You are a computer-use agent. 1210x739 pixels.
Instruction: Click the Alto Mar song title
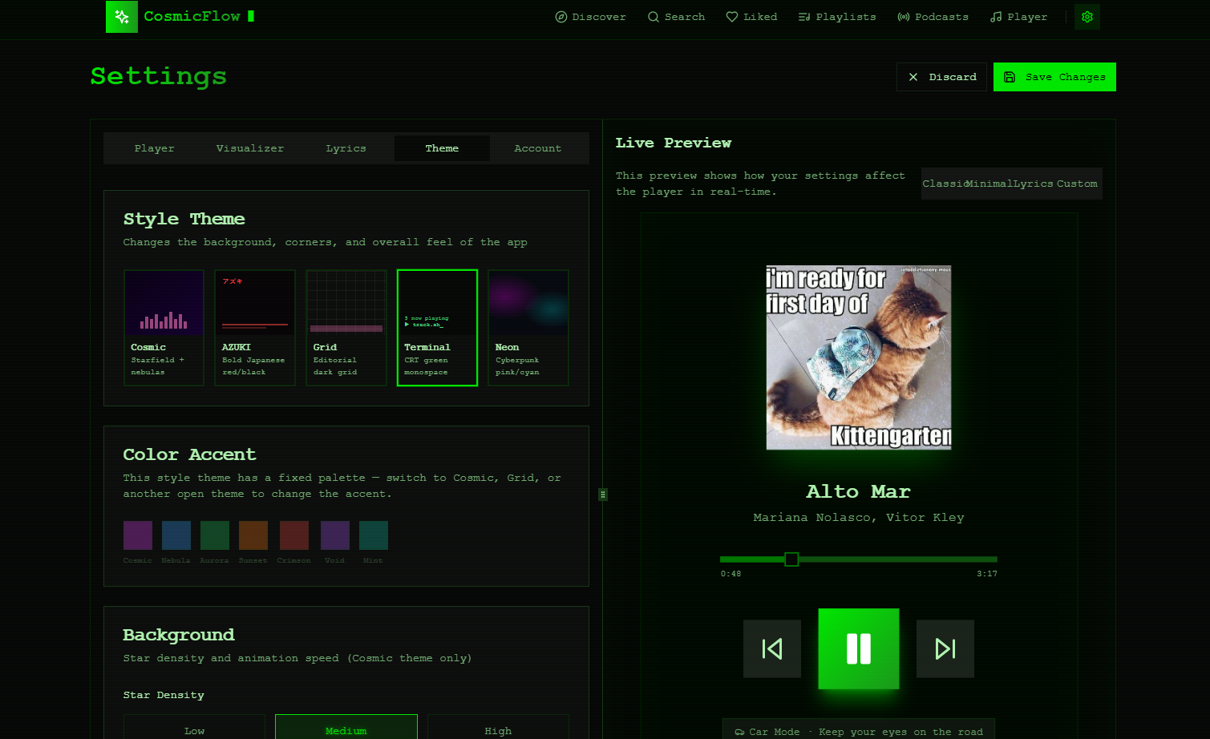click(x=859, y=491)
